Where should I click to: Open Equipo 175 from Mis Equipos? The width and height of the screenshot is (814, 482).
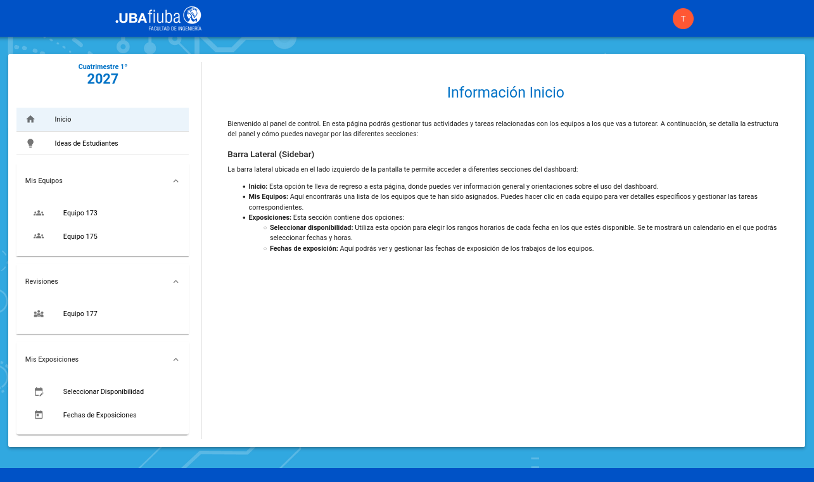click(x=80, y=236)
